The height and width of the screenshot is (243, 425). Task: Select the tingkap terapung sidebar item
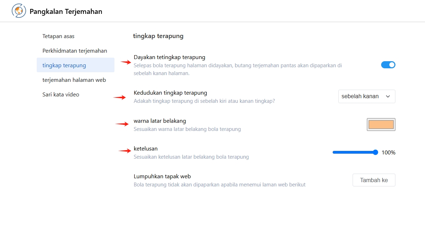75,65
